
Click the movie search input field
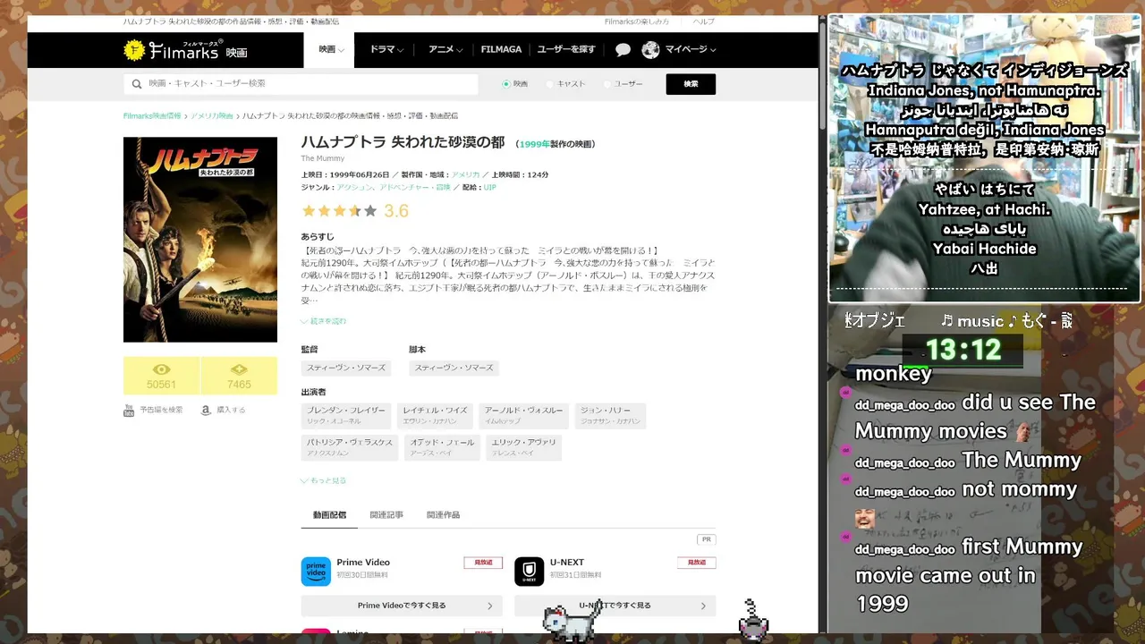(x=301, y=84)
